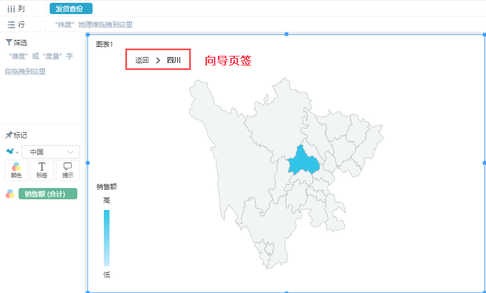This screenshot has height=293, width=486.
Task: Open the 中国 map region dropdown
Action: (x=51, y=152)
